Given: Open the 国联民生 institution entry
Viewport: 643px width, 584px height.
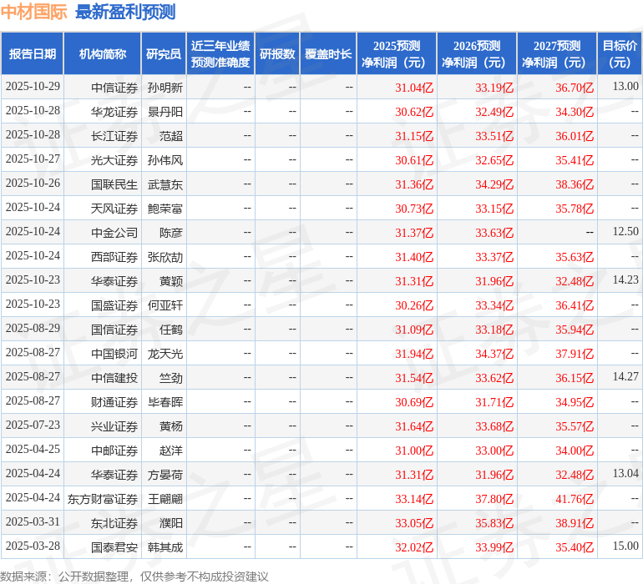Looking at the screenshot, I should pyautogui.click(x=114, y=184).
